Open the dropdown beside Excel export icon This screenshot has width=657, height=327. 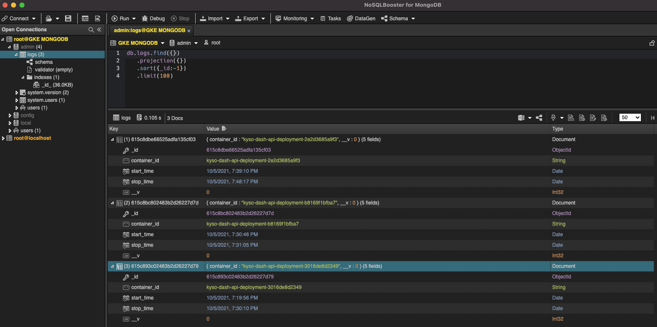pos(529,118)
